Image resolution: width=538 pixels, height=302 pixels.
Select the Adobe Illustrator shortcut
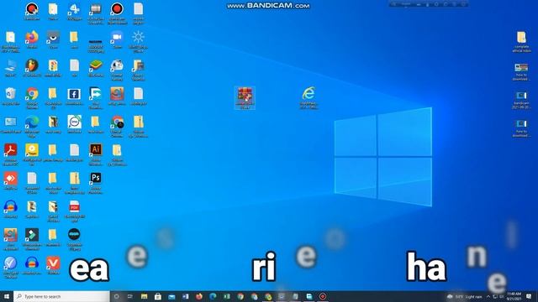coord(96,154)
